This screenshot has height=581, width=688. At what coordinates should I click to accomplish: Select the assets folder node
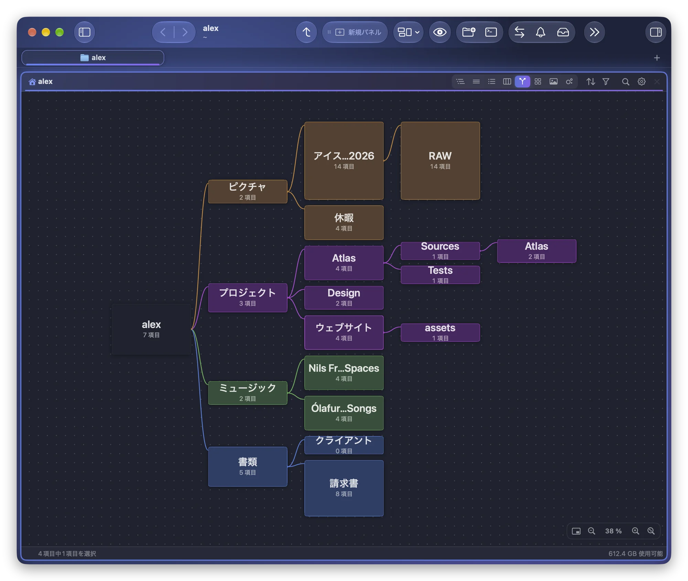click(x=440, y=332)
